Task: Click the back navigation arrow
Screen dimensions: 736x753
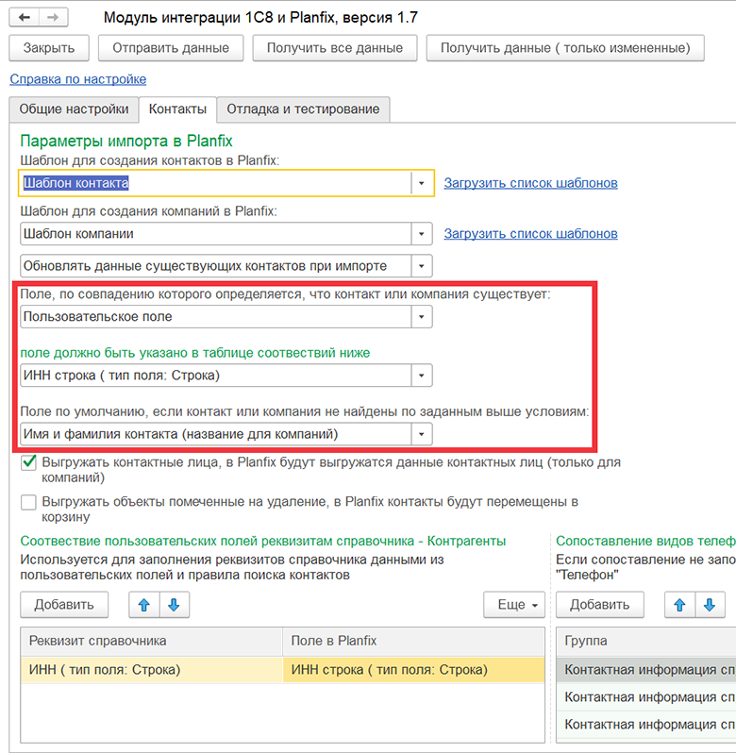Action: [x=24, y=18]
